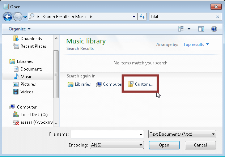
Task: Search again in Libraries
Action: pyautogui.click(x=79, y=84)
